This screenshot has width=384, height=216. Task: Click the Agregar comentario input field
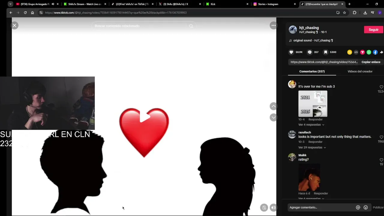click(x=321, y=207)
